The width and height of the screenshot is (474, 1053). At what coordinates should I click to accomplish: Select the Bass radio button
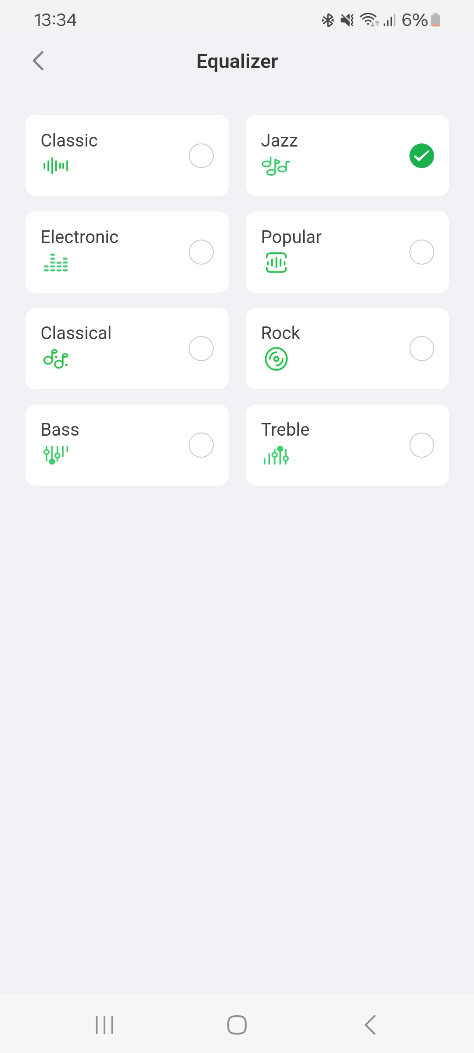[x=201, y=445]
